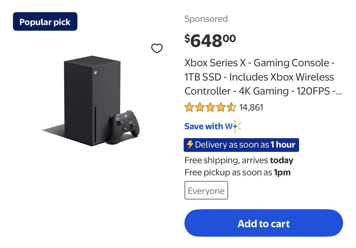The height and width of the screenshot is (248, 356).
Task: Open the 14,861 reviews count
Action: [251, 108]
